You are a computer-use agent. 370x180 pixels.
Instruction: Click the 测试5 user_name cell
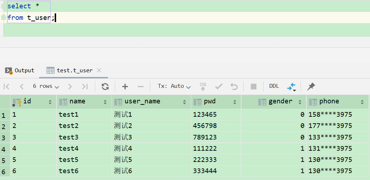tap(151, 160)
